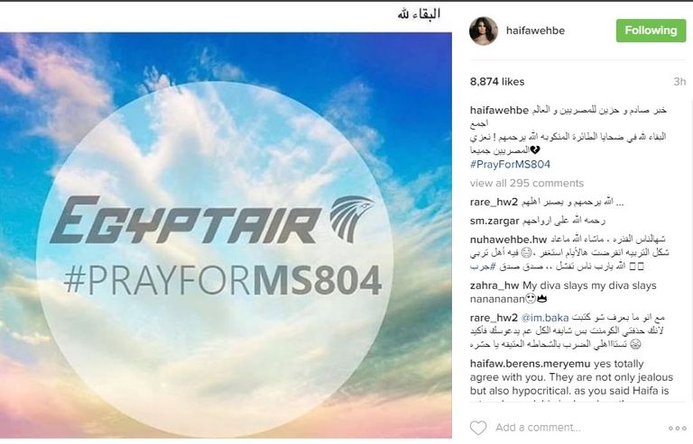Click the comments panel scrollbar
The image size is (693, 444).
pos(690,251)
